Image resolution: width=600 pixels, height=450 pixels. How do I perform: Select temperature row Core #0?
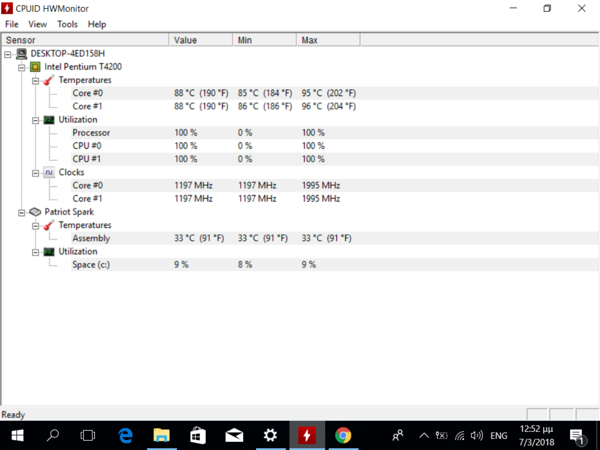(335, 93)
